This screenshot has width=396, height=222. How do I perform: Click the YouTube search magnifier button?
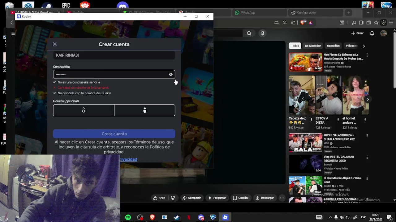tap(249, 33)
